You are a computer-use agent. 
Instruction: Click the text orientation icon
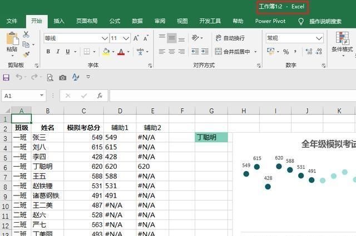[x=195, y=38]
